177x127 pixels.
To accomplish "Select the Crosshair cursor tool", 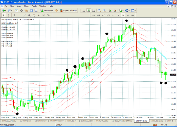I will (x=8, y=15).
